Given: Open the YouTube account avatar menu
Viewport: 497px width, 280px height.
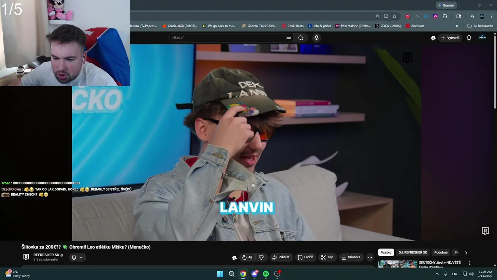Looking at the screenshot, I should 482,37.
